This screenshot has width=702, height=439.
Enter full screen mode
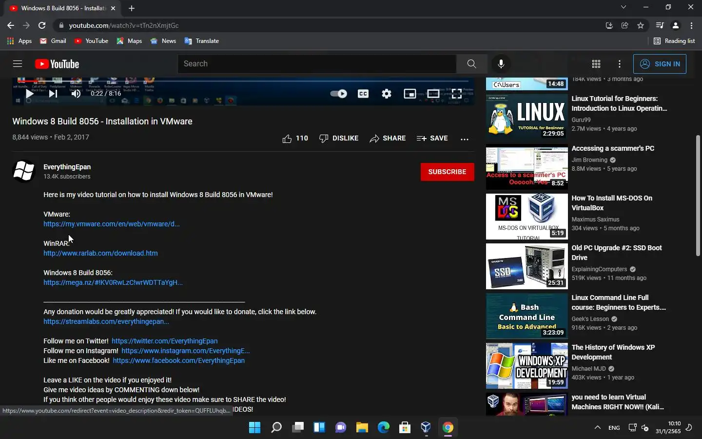click(457, 94)
